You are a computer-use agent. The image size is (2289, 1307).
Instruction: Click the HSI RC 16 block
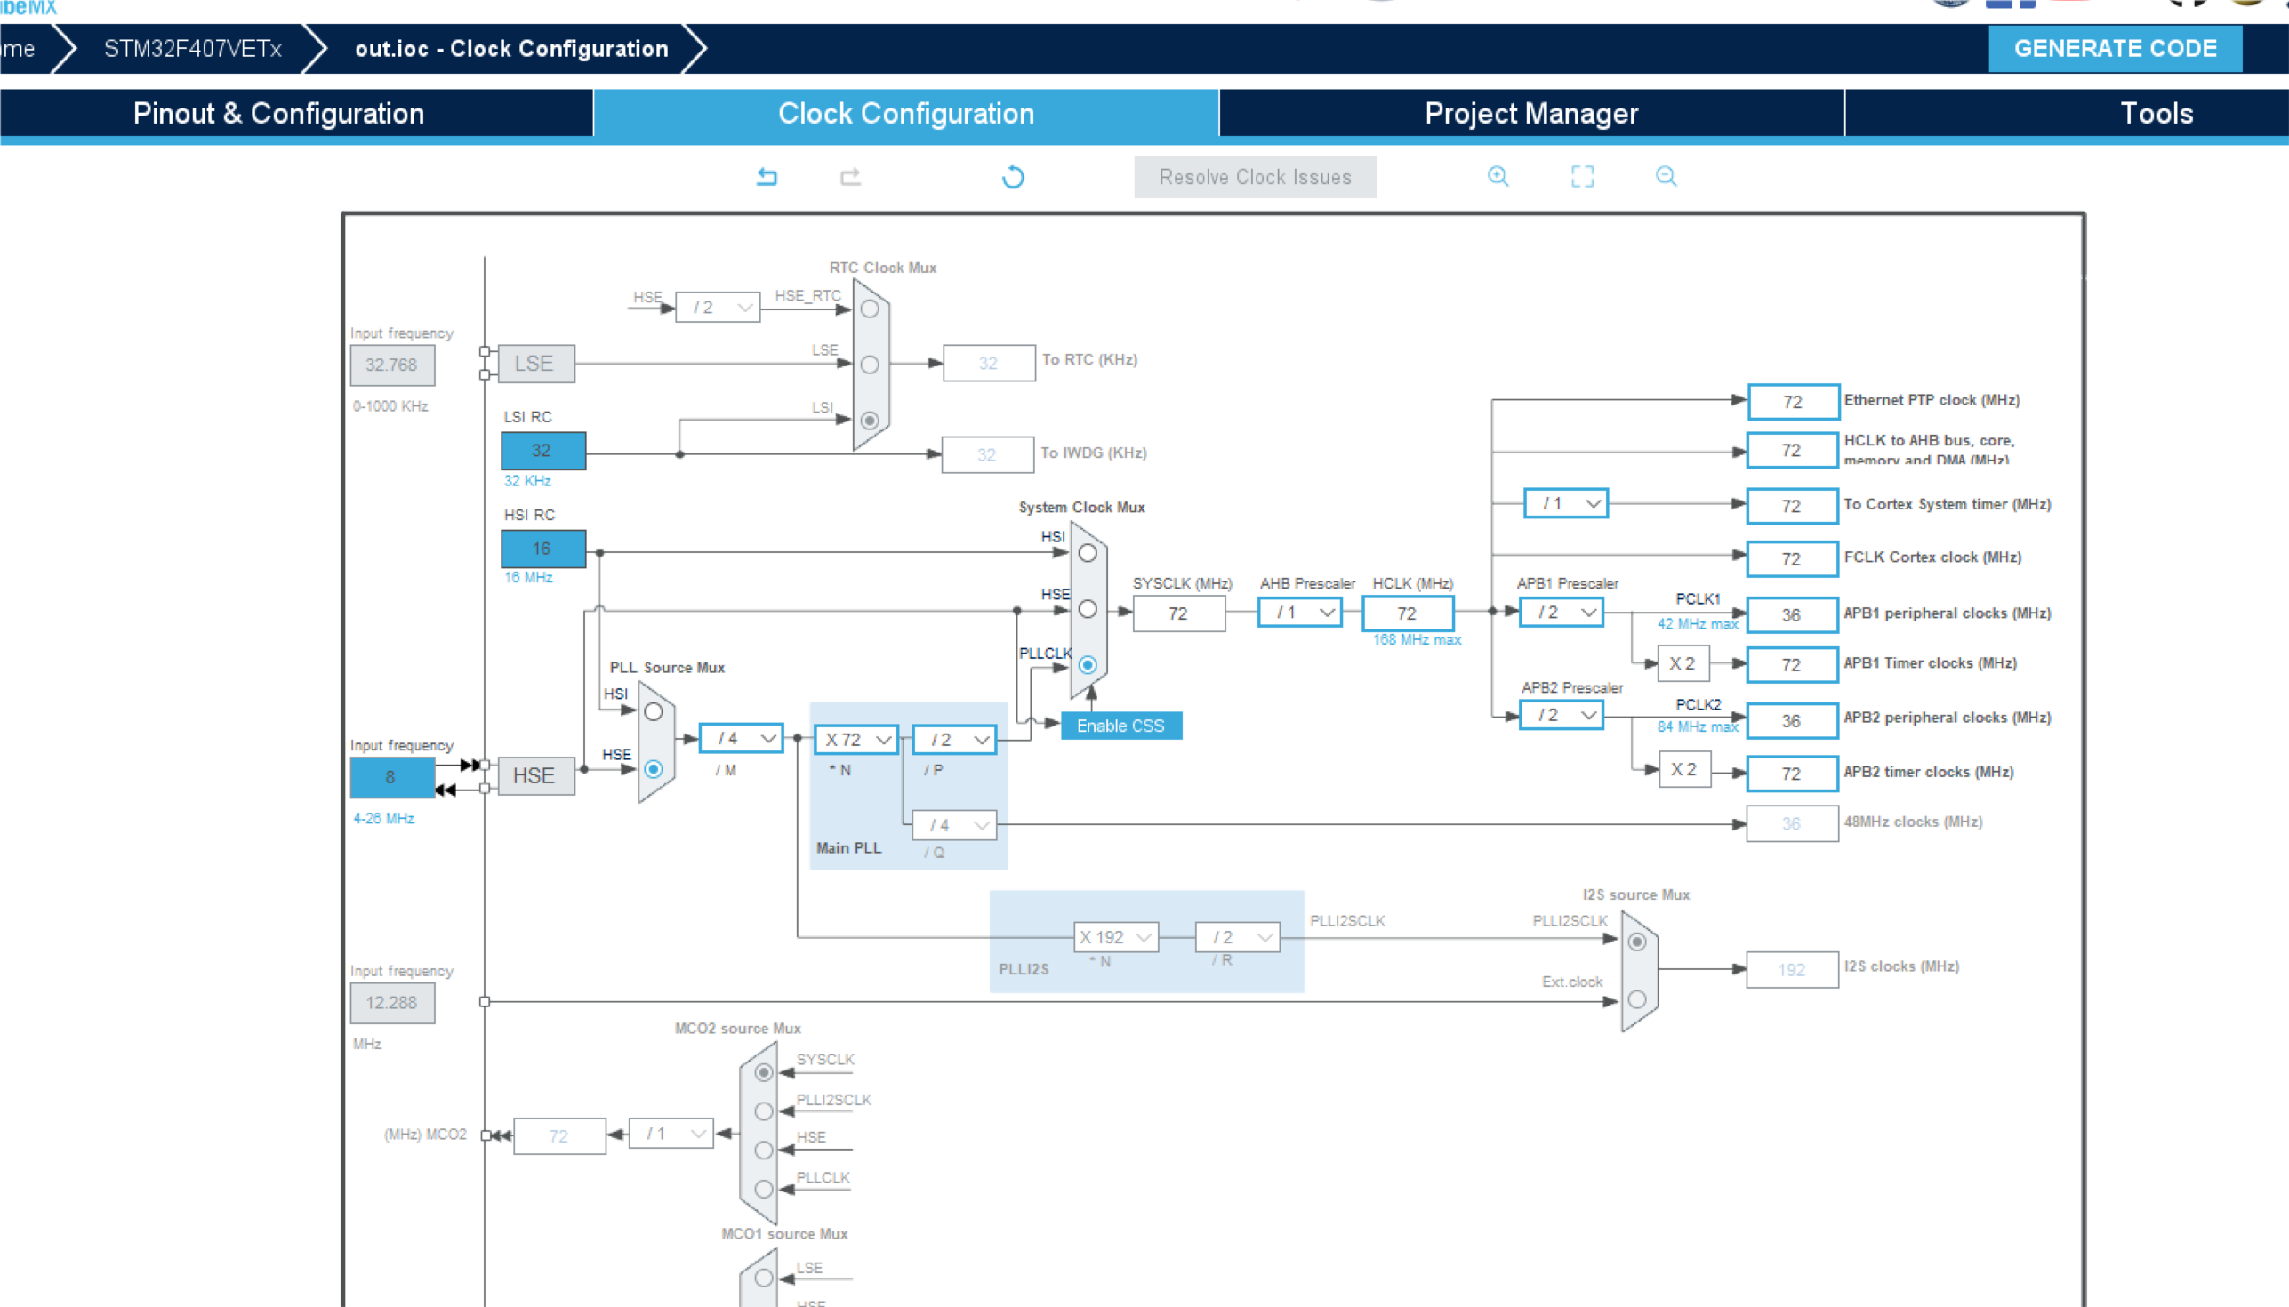point(543,549)
